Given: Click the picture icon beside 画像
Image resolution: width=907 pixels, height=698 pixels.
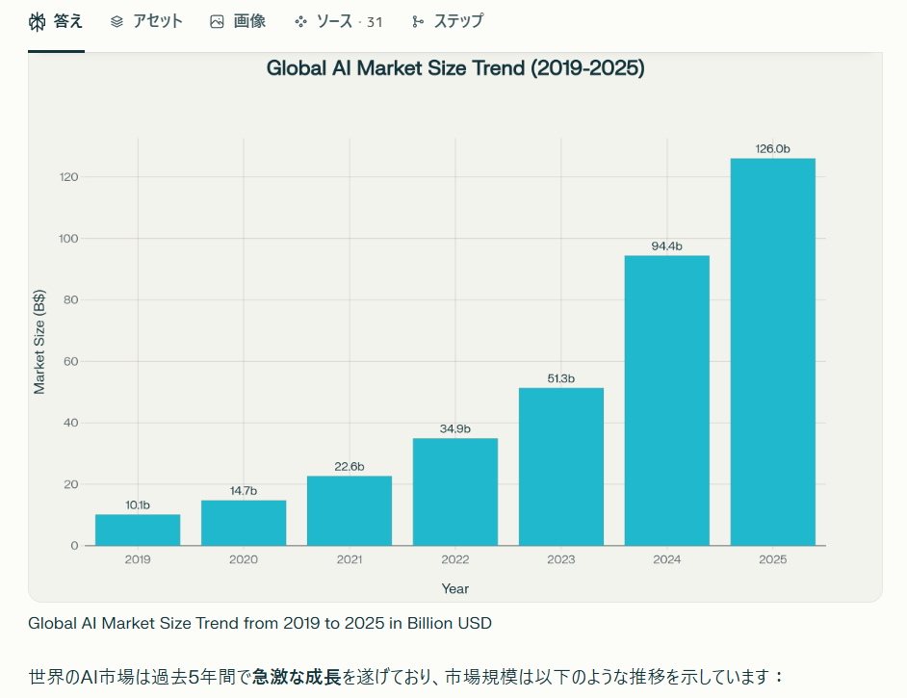Looking at the screenshot, I should pos(217,21).
